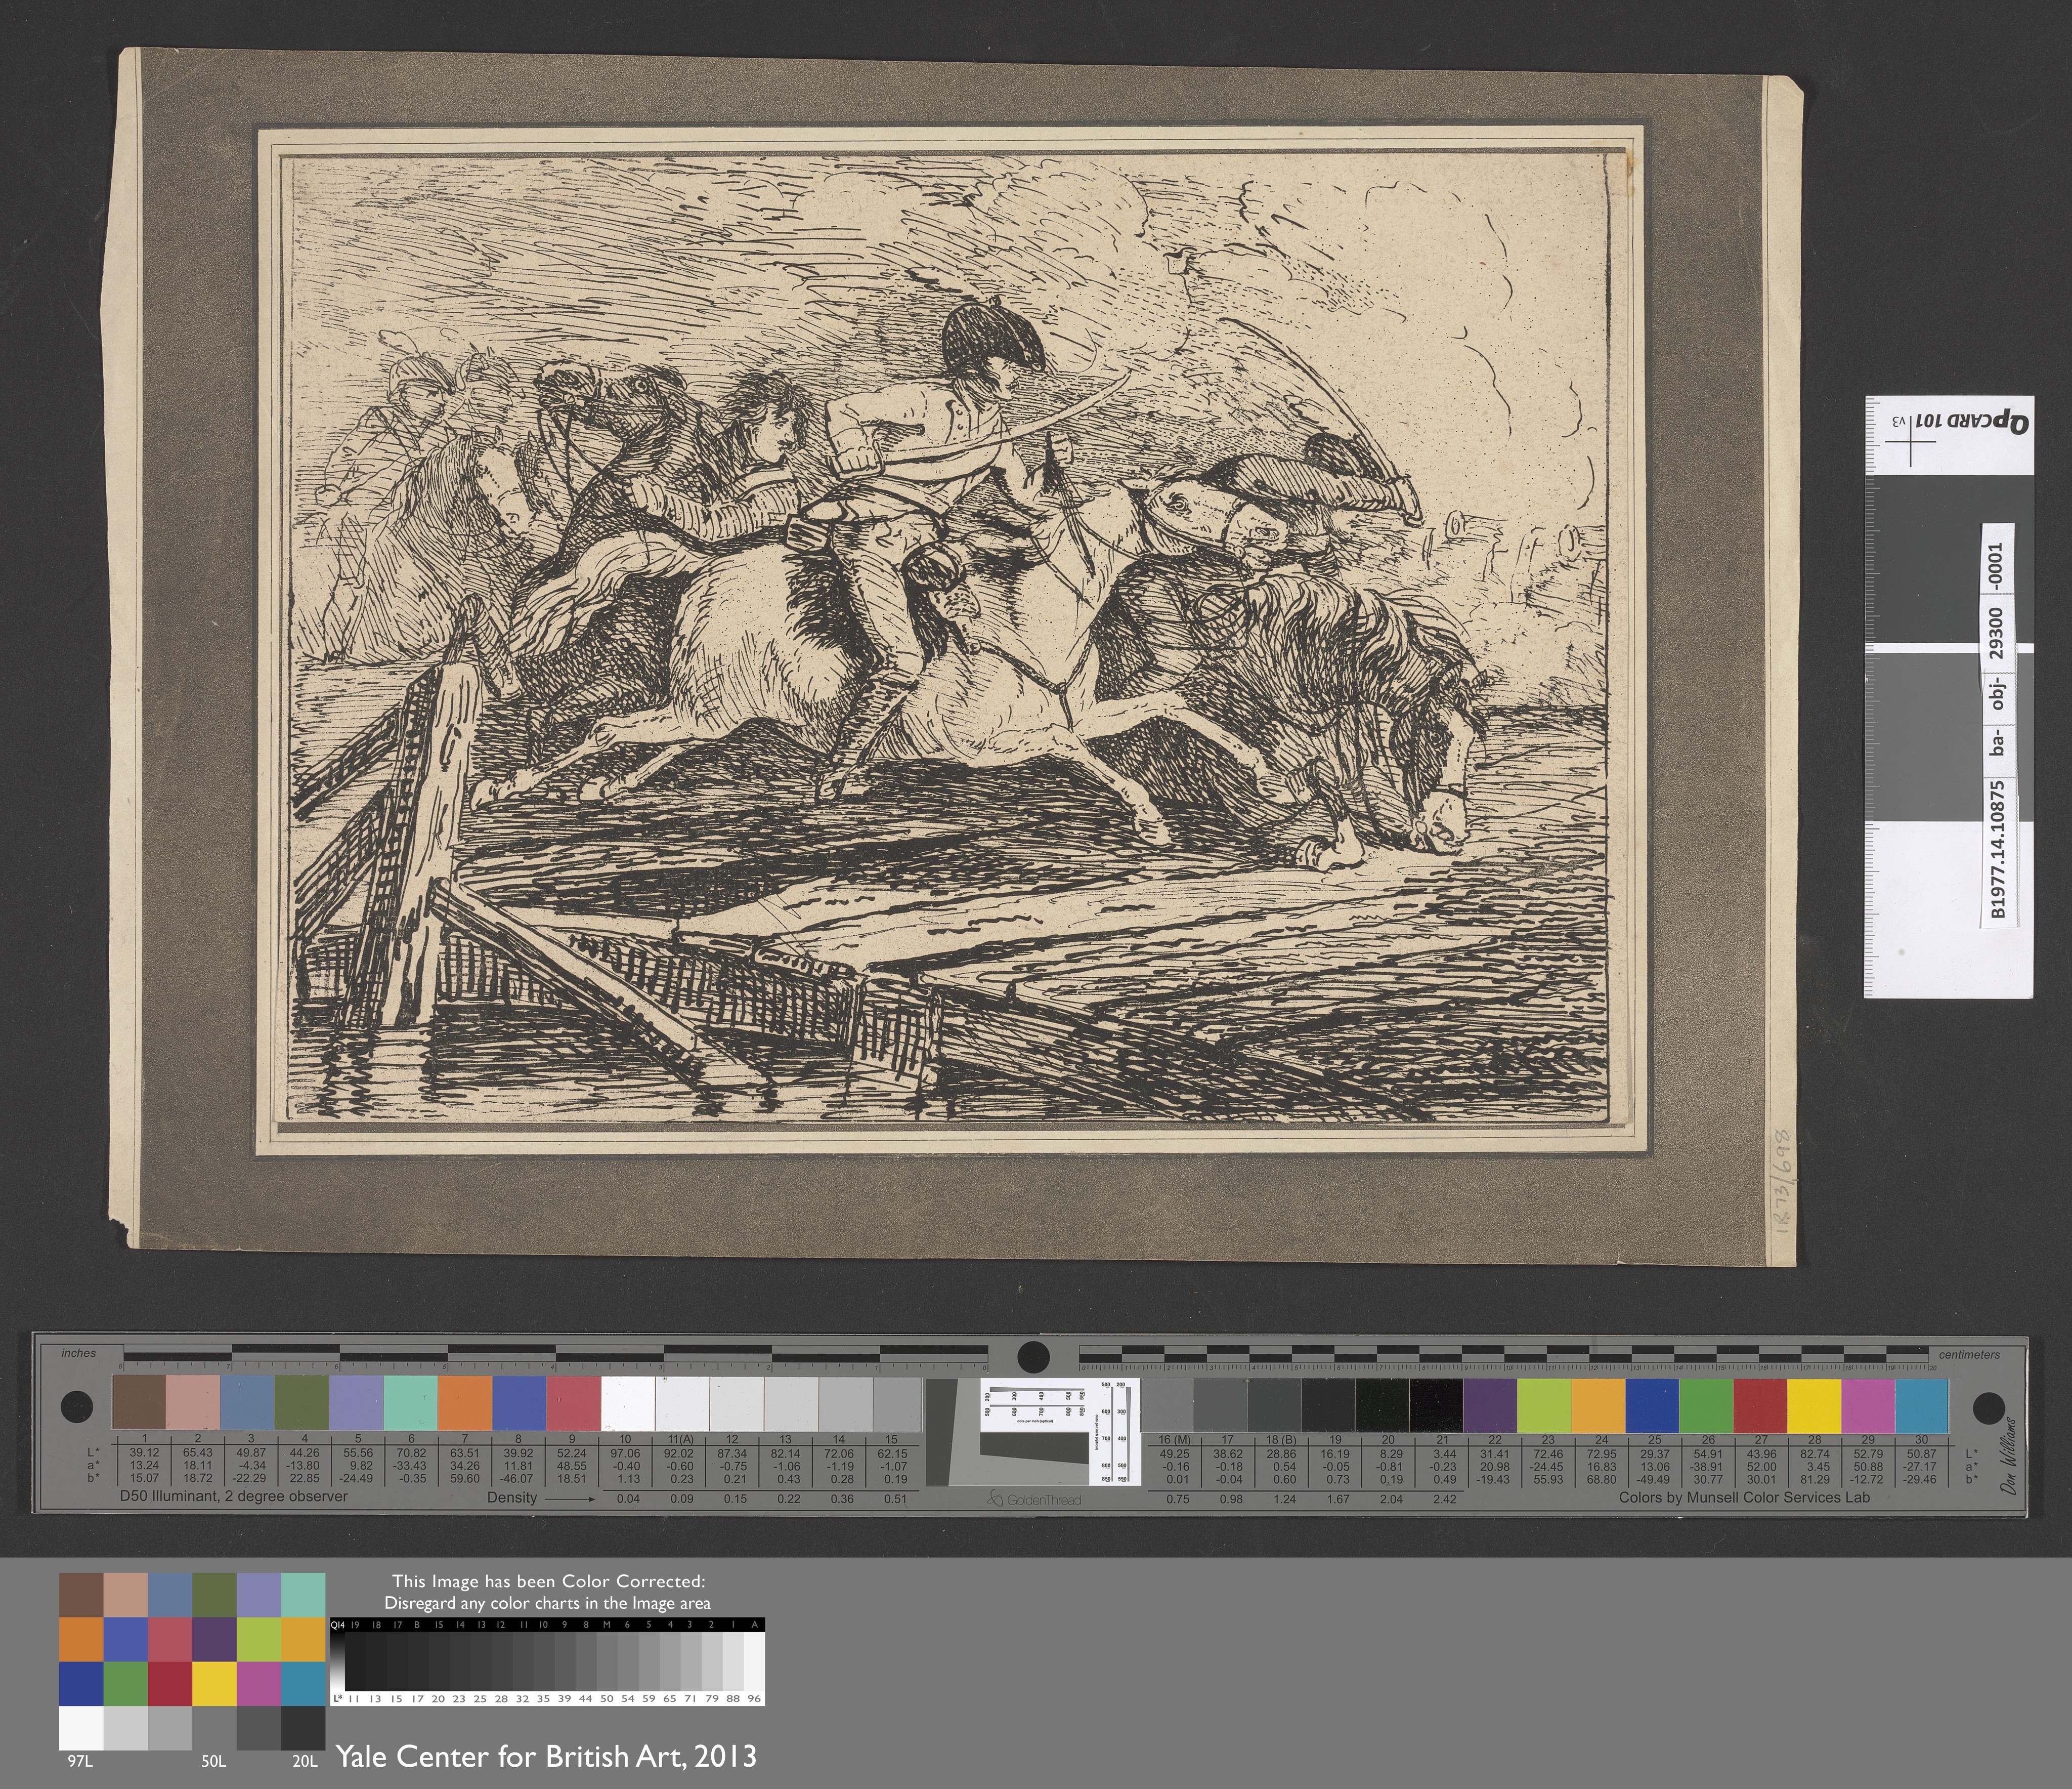Choose the magenta patch numbered 29
2072x1789 pixels.
[1868, 1406]
